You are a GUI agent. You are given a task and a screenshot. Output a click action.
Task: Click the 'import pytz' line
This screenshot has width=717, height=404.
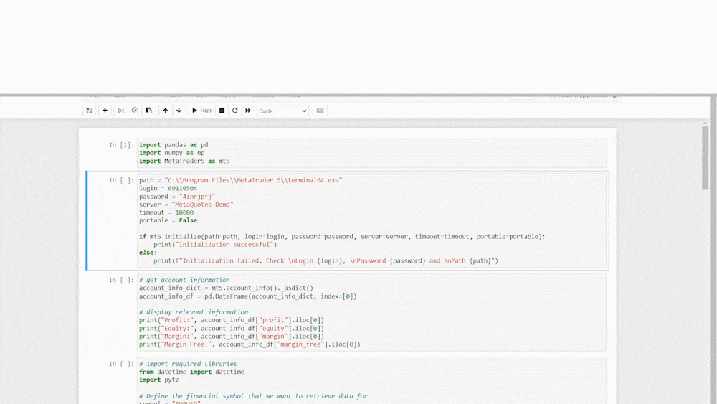[x=159, y=380]
